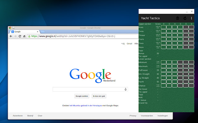Click Chrome's back arrow button
The image size is (198, 123).
click(x=11, y=36)
